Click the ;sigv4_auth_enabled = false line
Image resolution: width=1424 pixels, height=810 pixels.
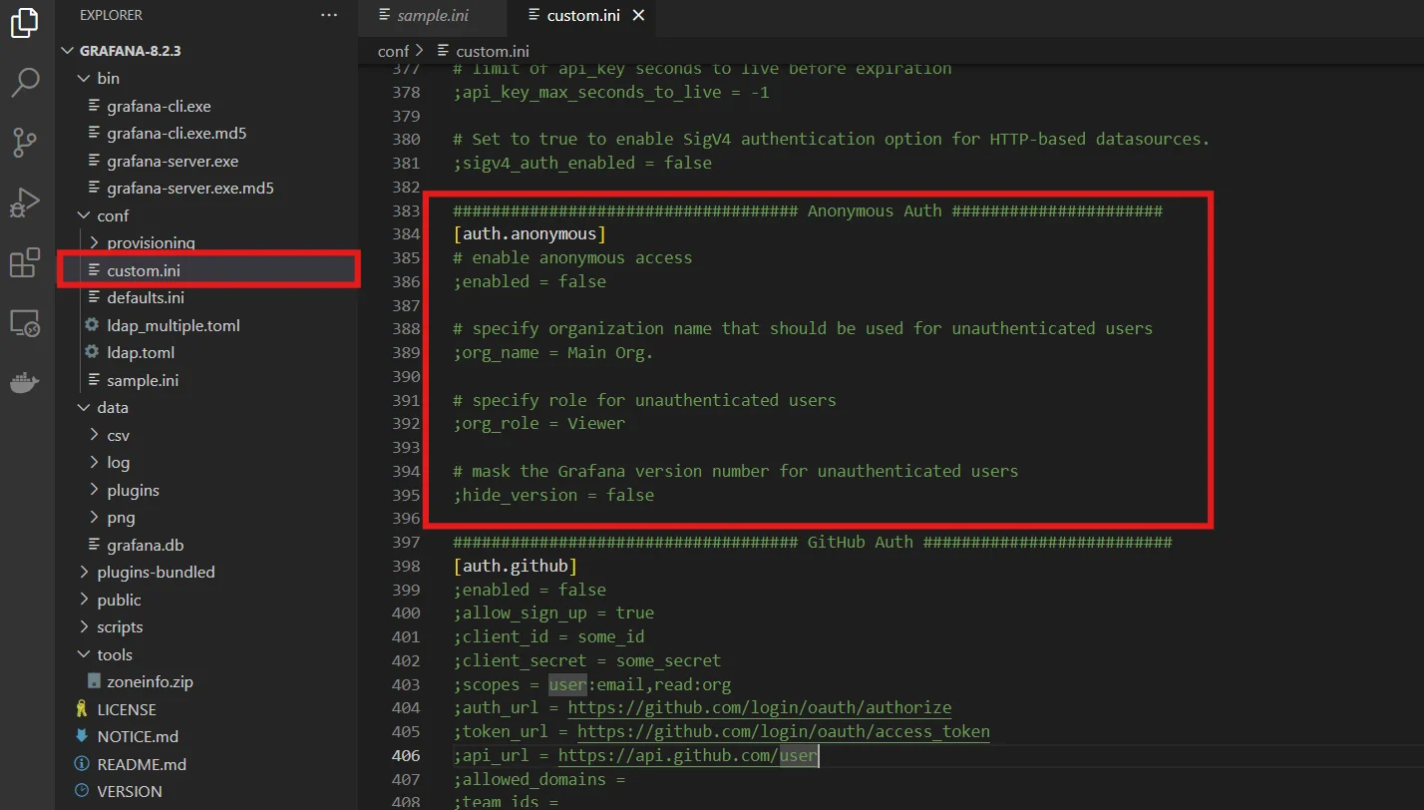[x=582, y=163]
